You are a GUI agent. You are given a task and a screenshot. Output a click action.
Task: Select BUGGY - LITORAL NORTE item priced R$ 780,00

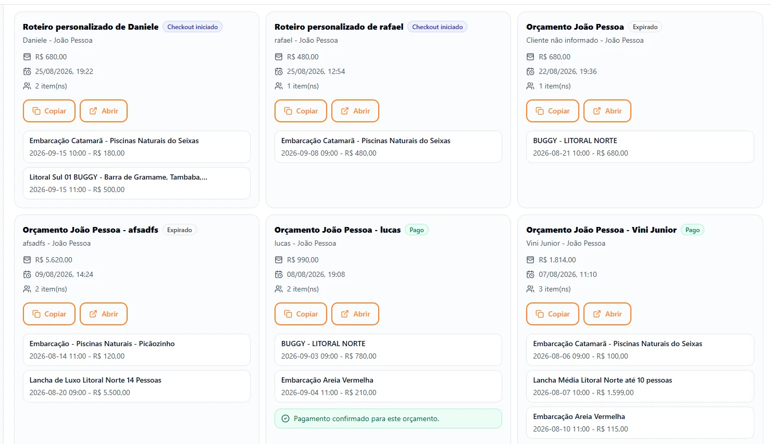tap(388, 350)
